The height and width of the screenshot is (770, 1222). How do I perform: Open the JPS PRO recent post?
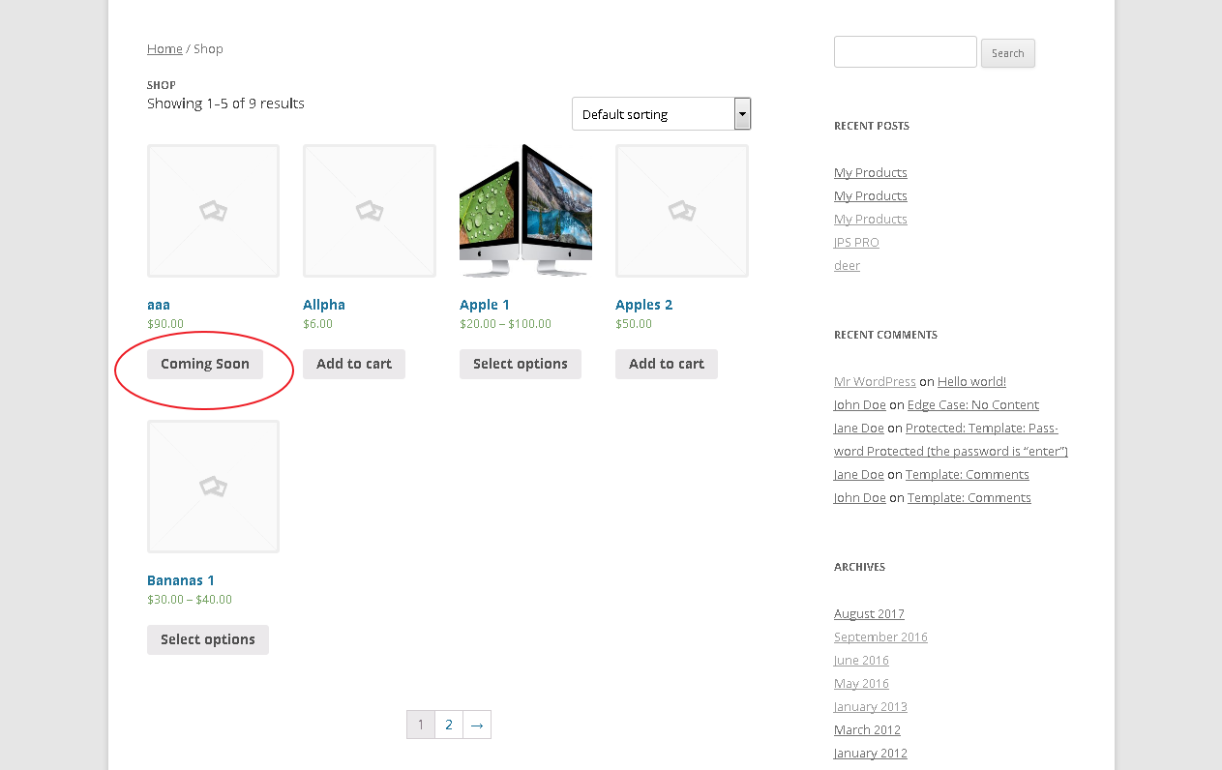(x=856, y=242)
